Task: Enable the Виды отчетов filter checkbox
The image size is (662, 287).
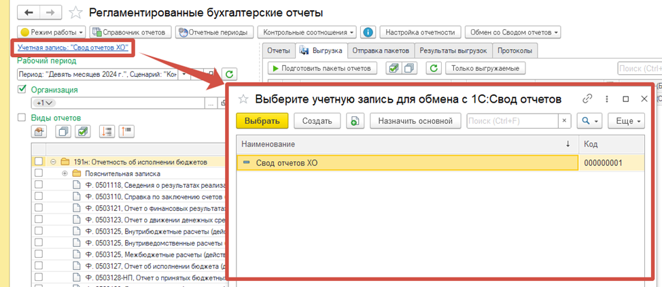Action: coord(22,118)
